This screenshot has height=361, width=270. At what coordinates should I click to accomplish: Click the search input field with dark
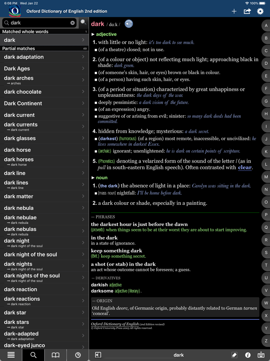[x=39, y=23]
